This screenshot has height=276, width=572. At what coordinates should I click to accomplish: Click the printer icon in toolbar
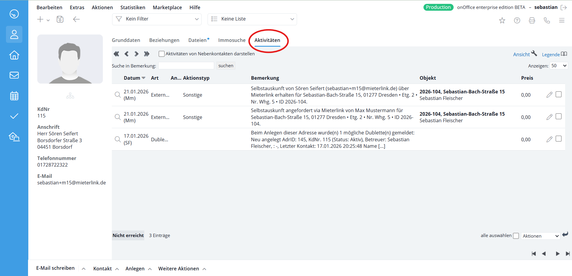(532, 20)
